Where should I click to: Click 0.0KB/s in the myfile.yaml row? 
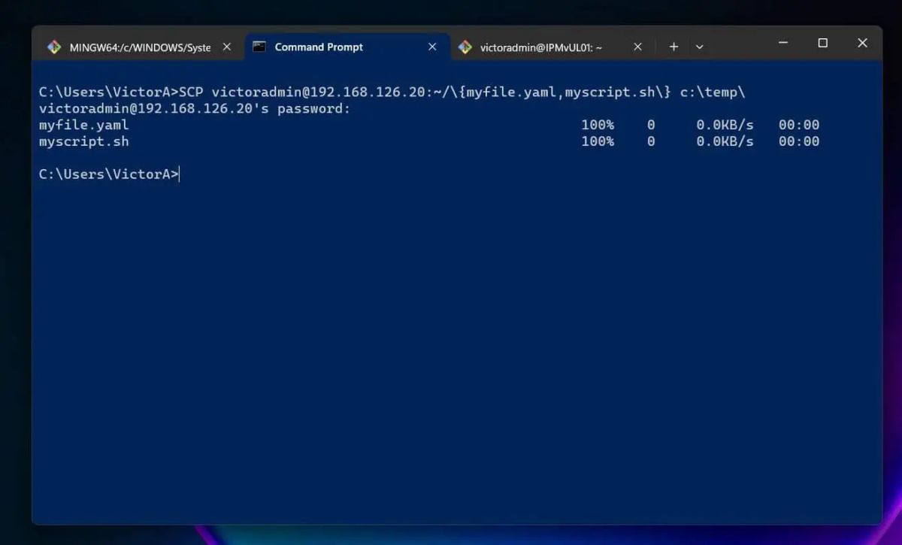(725, 125)
